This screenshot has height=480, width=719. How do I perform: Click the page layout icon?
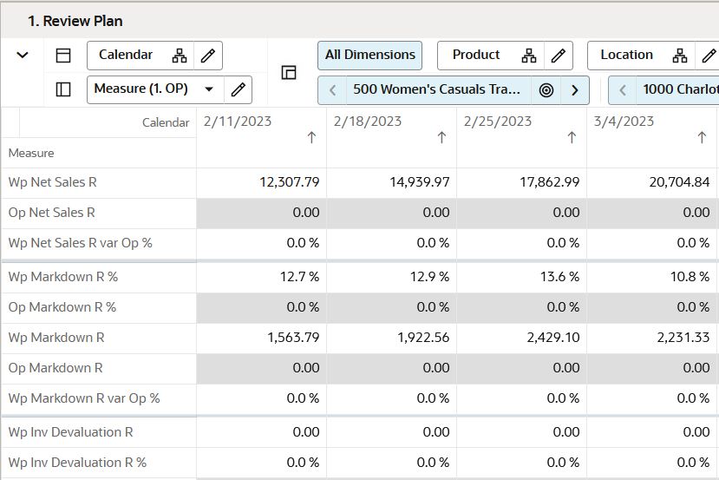289,73
